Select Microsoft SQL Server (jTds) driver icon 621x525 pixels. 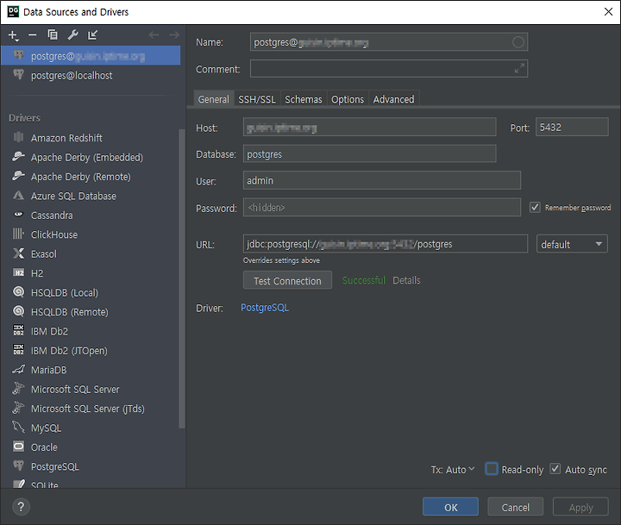[18, 408]
